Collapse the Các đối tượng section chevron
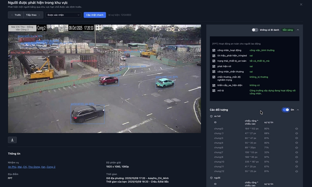312x187 pixels. click(x=298, y=110)
